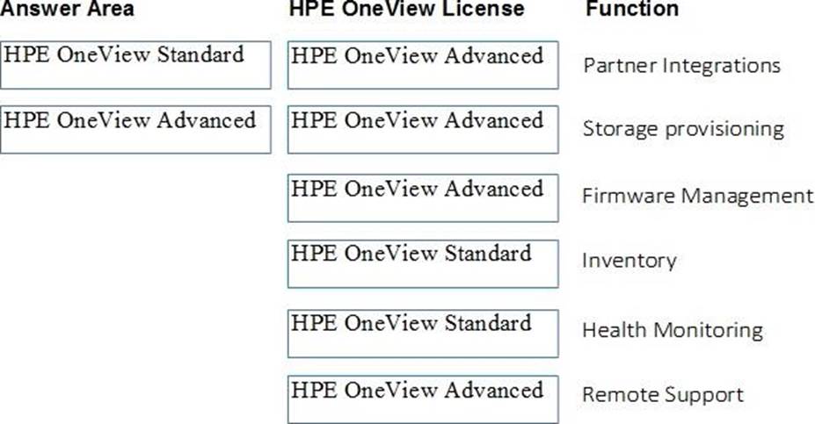Click the Health Monitoring function label

pyautogui.click(x=673, y=330)
